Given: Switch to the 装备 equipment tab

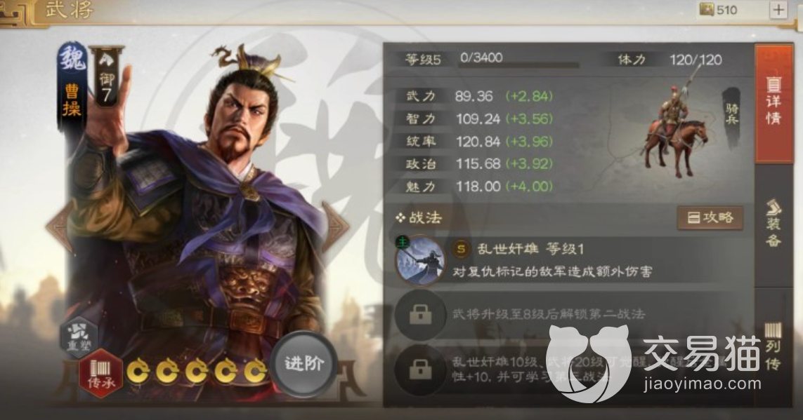Looking at the screenshot, I should click(773, 223).
